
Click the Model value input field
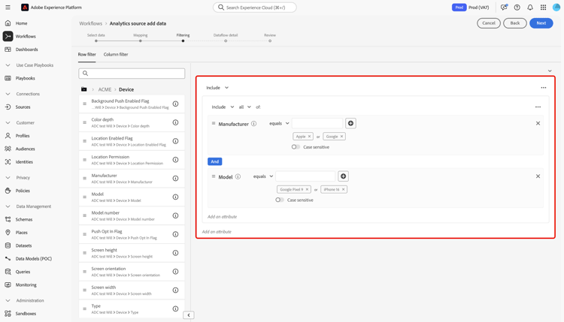[305, 176]
